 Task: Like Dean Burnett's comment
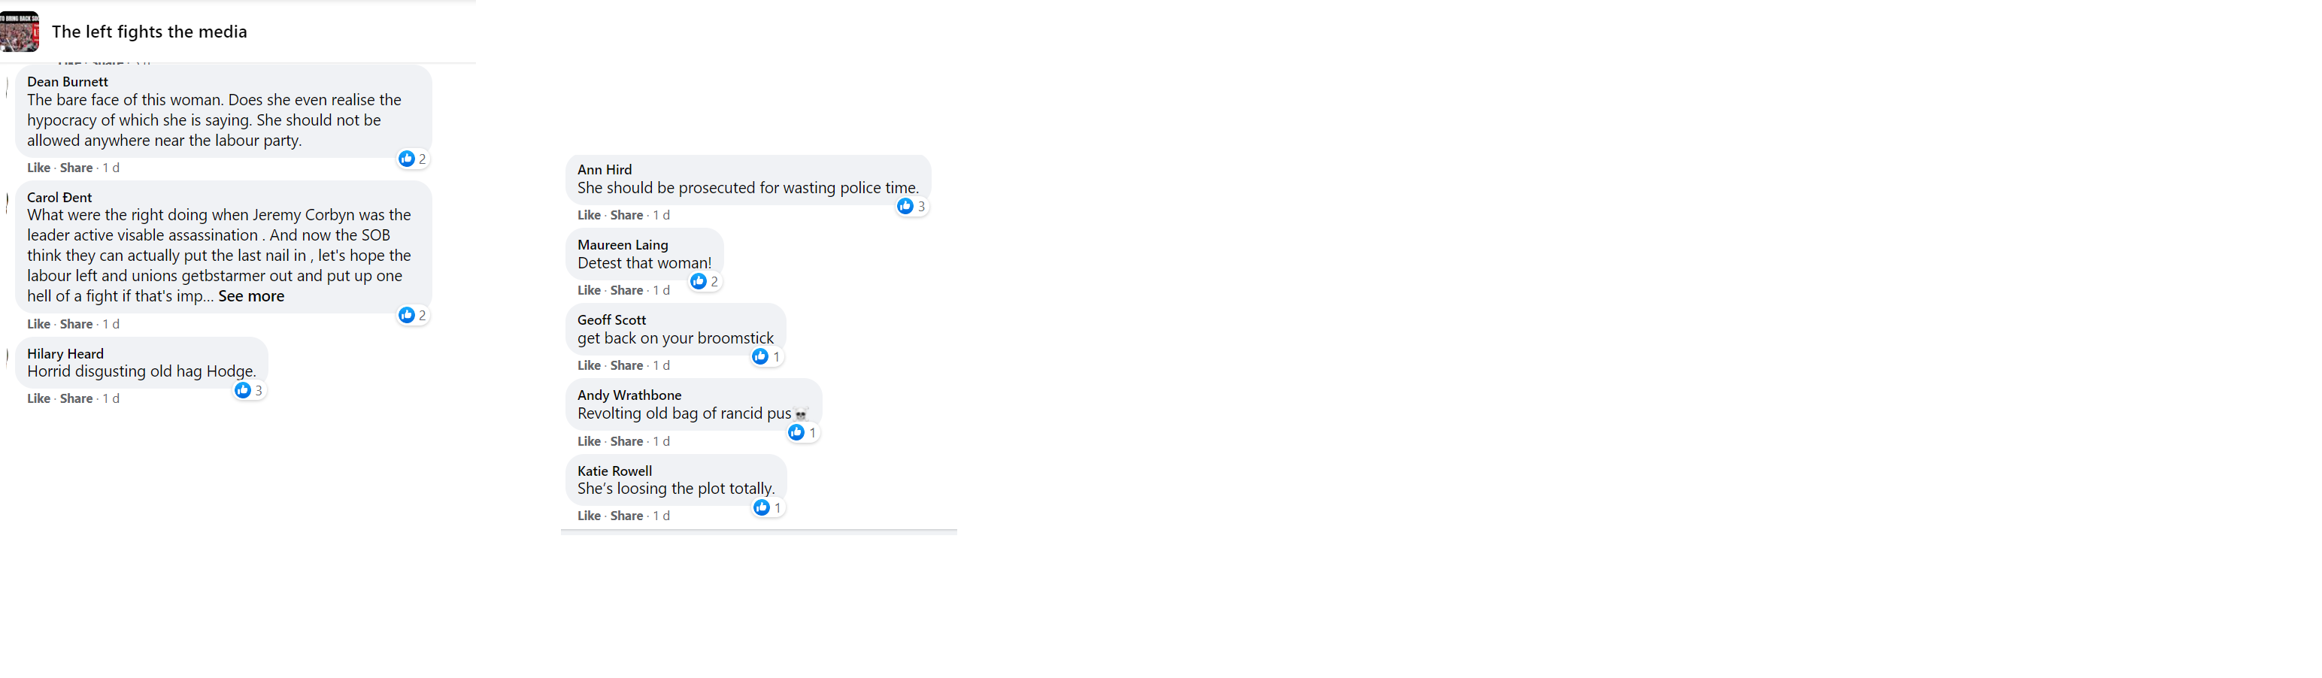39,168
